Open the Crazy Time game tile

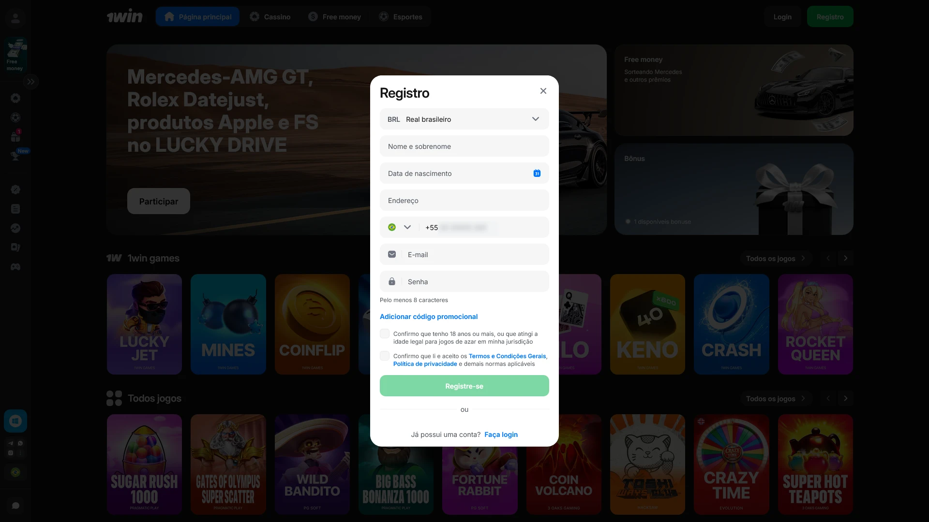(732, 464)
